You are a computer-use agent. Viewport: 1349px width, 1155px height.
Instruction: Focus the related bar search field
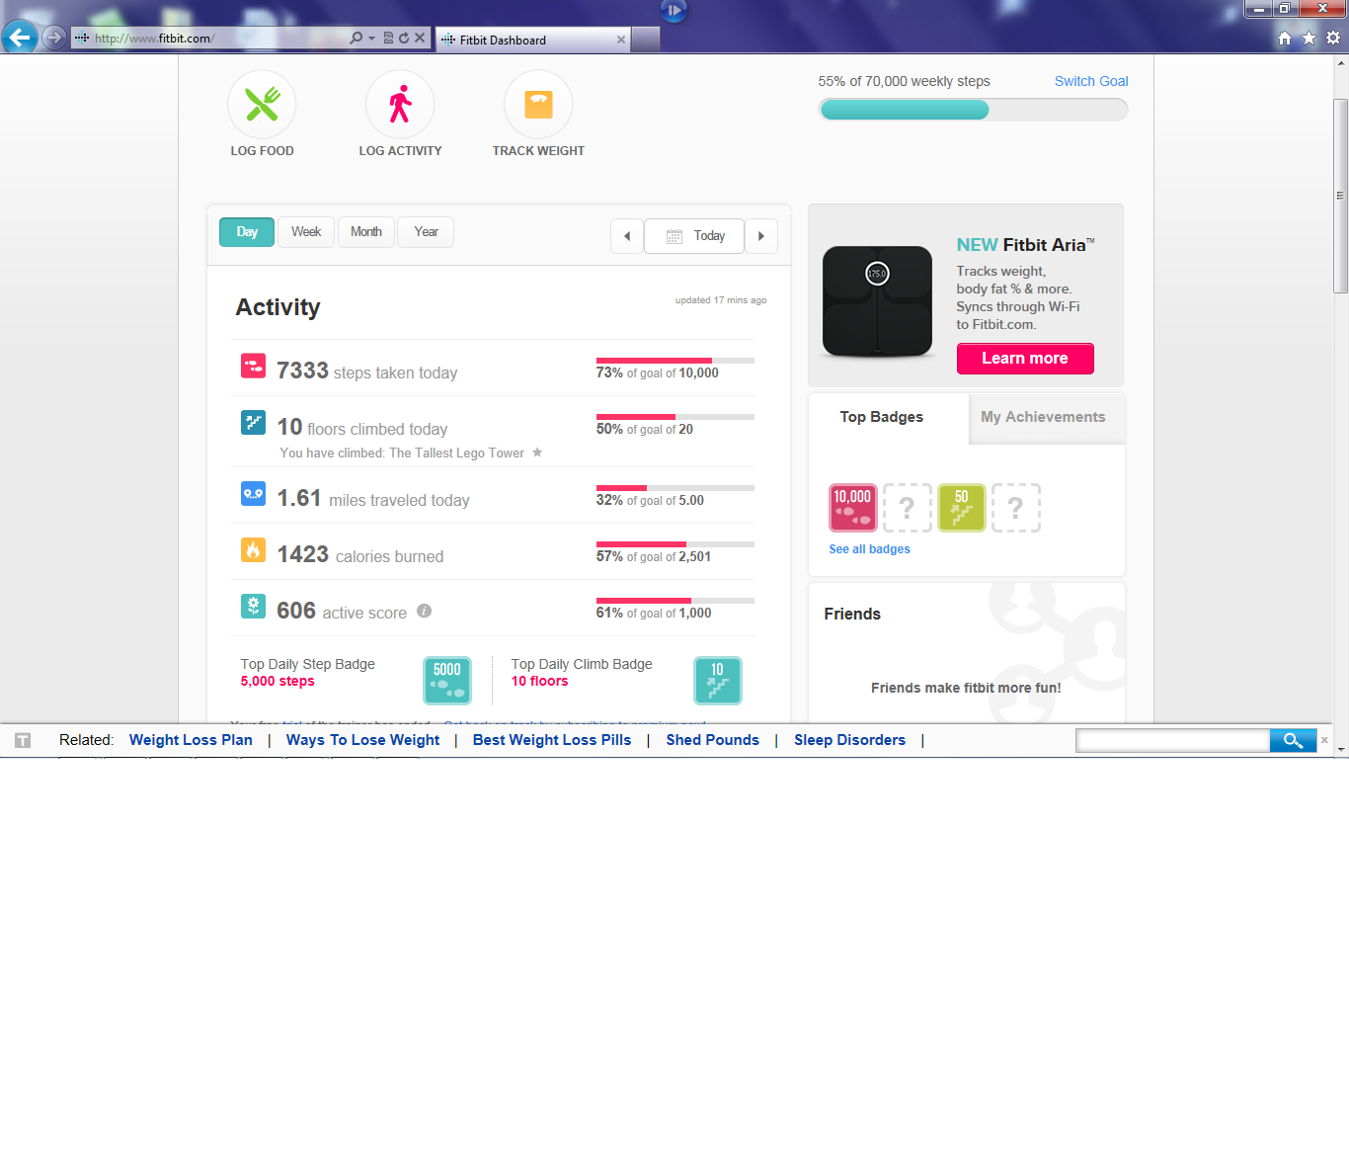pyautogui.click(x=1173, y=740)
